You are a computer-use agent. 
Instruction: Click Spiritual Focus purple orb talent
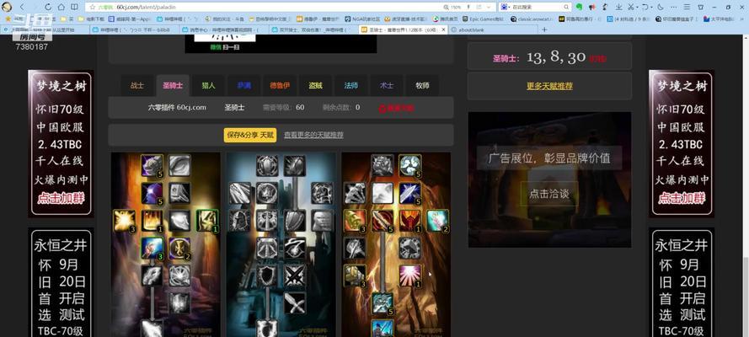[x=152, y=193]
